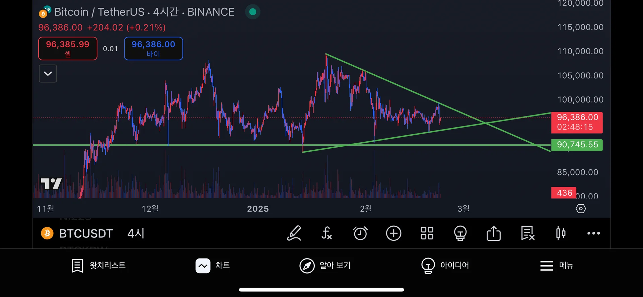Open the chart layout grid icon

[427, 233]
